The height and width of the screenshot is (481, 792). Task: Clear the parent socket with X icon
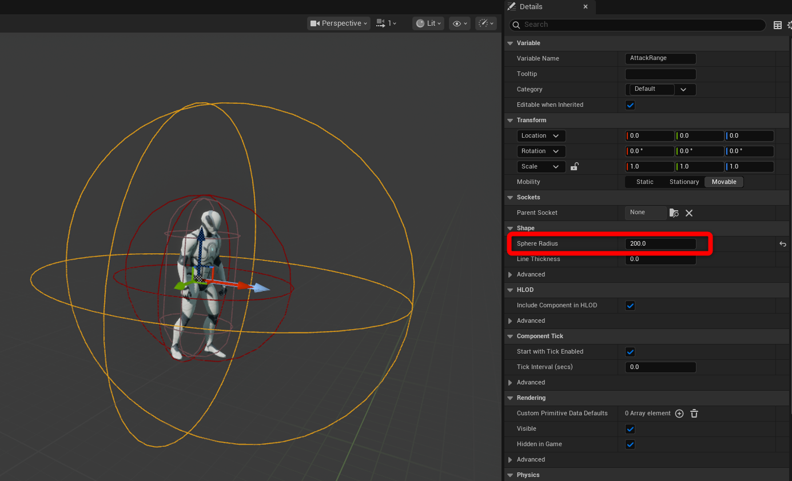pyautogui.click(x=689, y=213)
